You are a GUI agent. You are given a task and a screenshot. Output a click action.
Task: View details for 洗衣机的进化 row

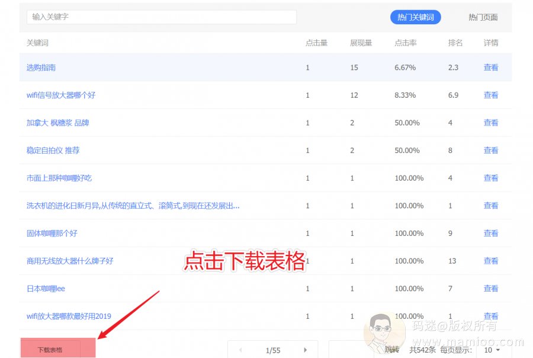click(491, 206)
